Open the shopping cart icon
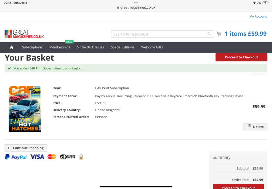Image resolution: width=272 pixels, height=189 pixels. click(219, 34)
